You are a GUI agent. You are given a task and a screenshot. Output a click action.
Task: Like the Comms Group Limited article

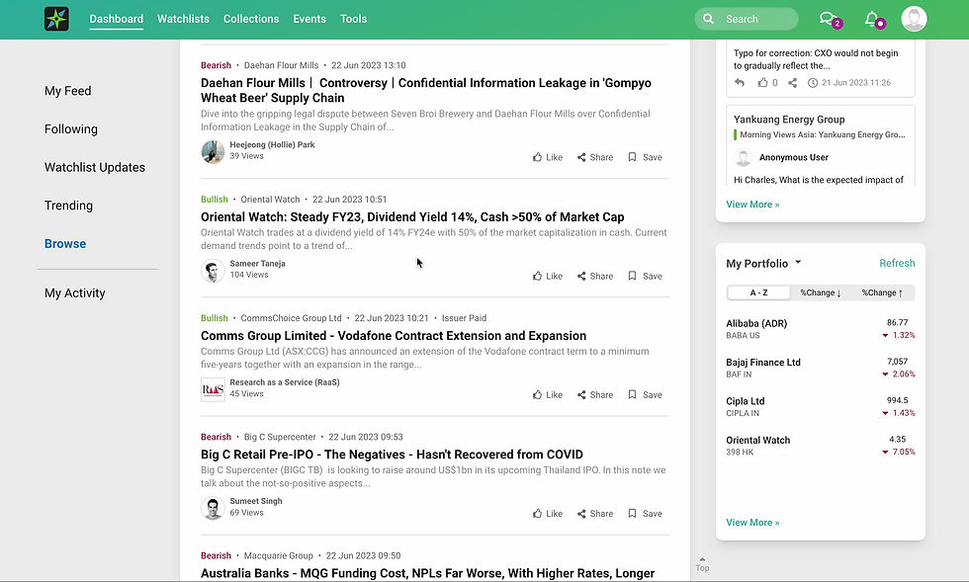(548, 395)
